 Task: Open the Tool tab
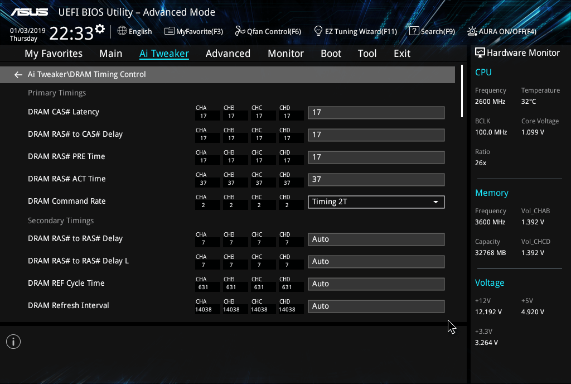[367, 54]
